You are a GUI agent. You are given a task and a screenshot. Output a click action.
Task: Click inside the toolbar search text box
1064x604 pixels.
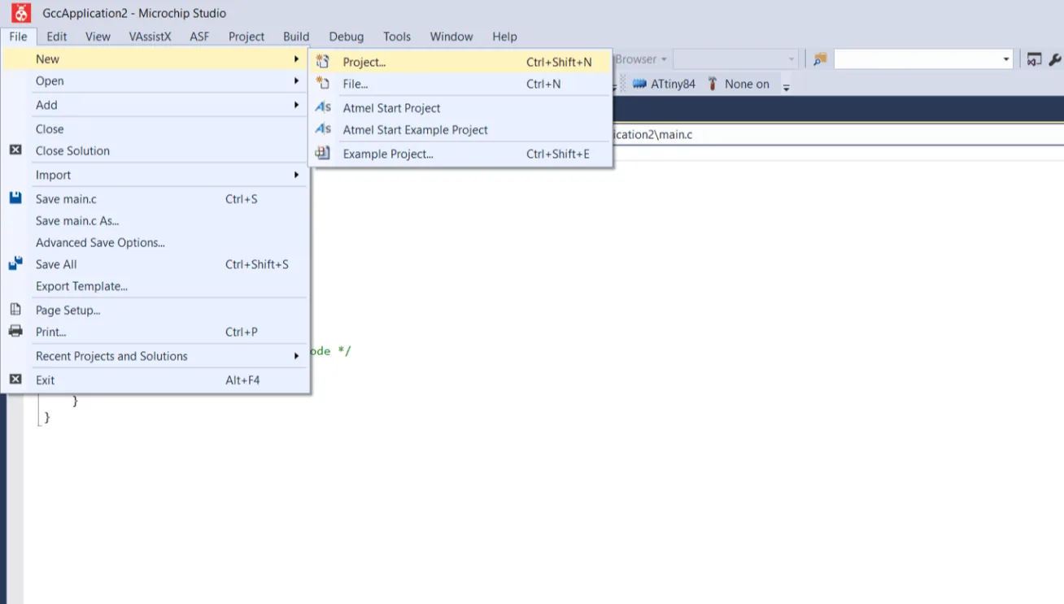917,59
